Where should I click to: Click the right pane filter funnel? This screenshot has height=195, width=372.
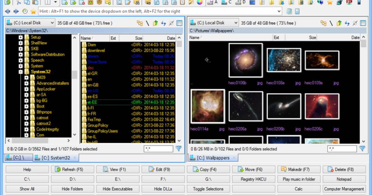click(x=362, y=149)
